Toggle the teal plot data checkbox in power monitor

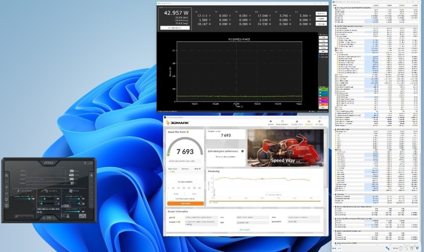320,95
